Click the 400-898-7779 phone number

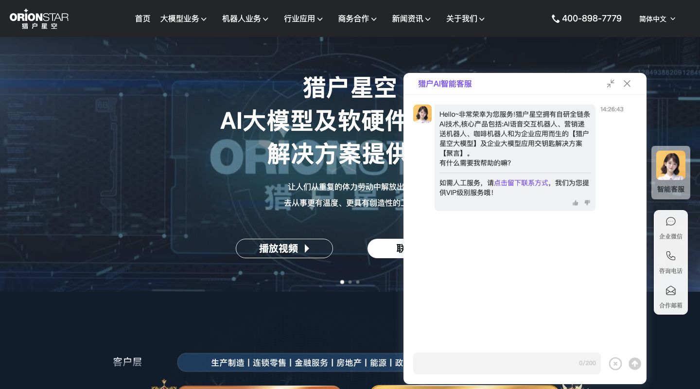pos(592,18)
